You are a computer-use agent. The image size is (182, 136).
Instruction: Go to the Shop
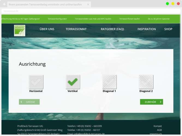point(168,29)
